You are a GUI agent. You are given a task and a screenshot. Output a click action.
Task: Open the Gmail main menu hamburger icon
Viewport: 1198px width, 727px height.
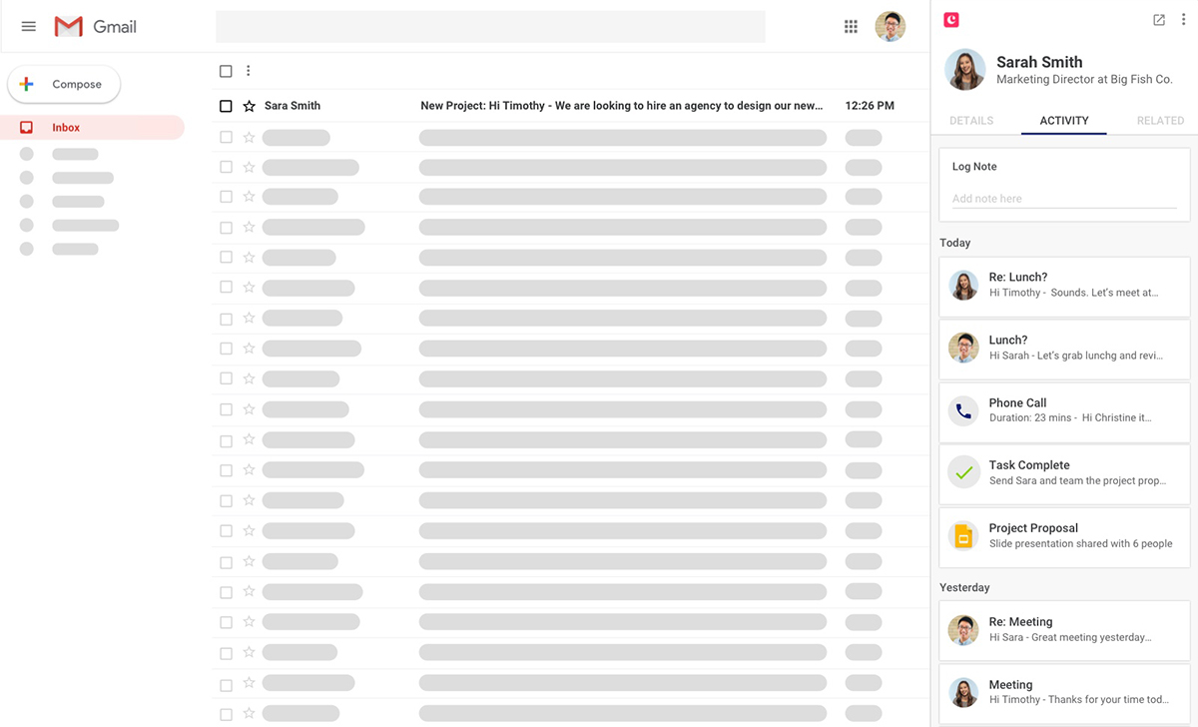point(29,27)
